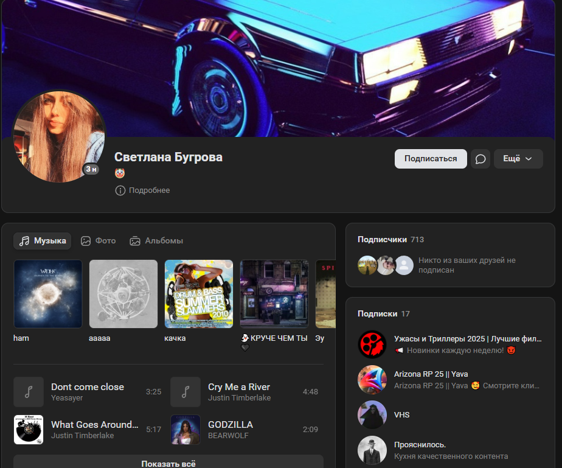This screenshot has width=562, height=468.
Task: Play the 'Cry Me a River' track note icon
Action: click(x=186, y=392)
